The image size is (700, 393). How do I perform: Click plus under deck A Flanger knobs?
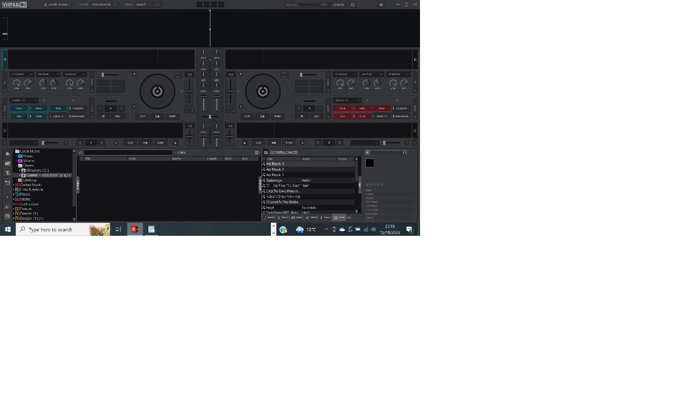click(x=22, y=92)
